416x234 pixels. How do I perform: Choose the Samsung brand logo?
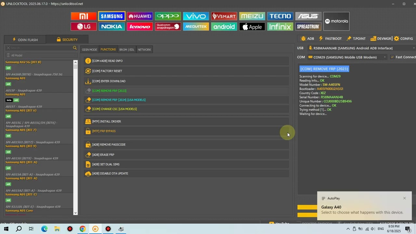pyautogui.click(x=112, y=16)
